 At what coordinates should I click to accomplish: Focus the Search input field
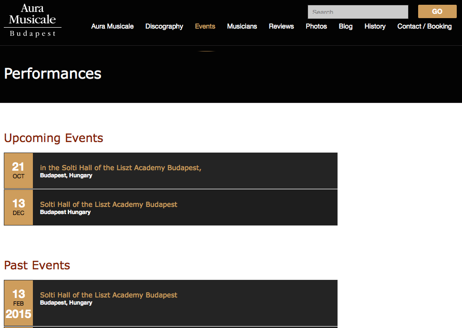pyautogui.click(x=358, y=12)
